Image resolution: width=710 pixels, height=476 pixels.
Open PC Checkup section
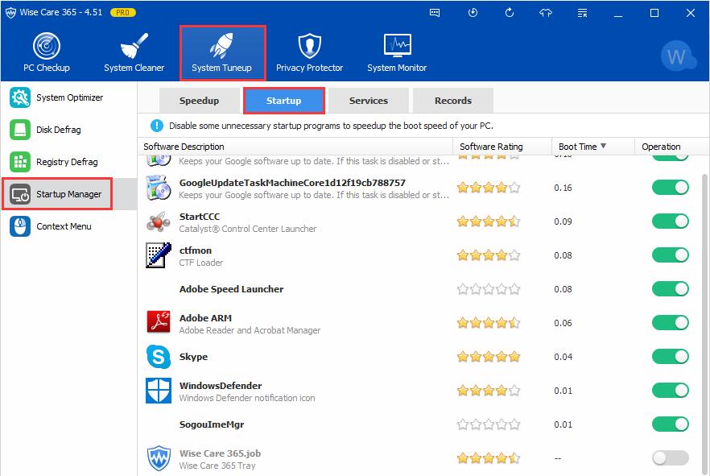(46, 52)
